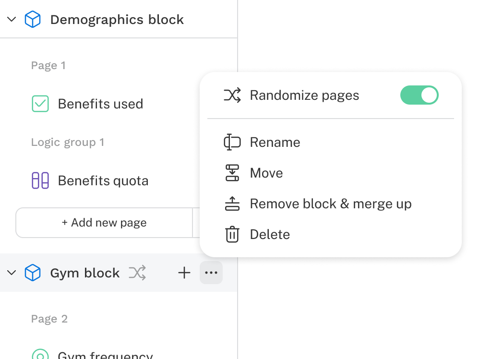Select the Benefits quota question

[103, 181]
